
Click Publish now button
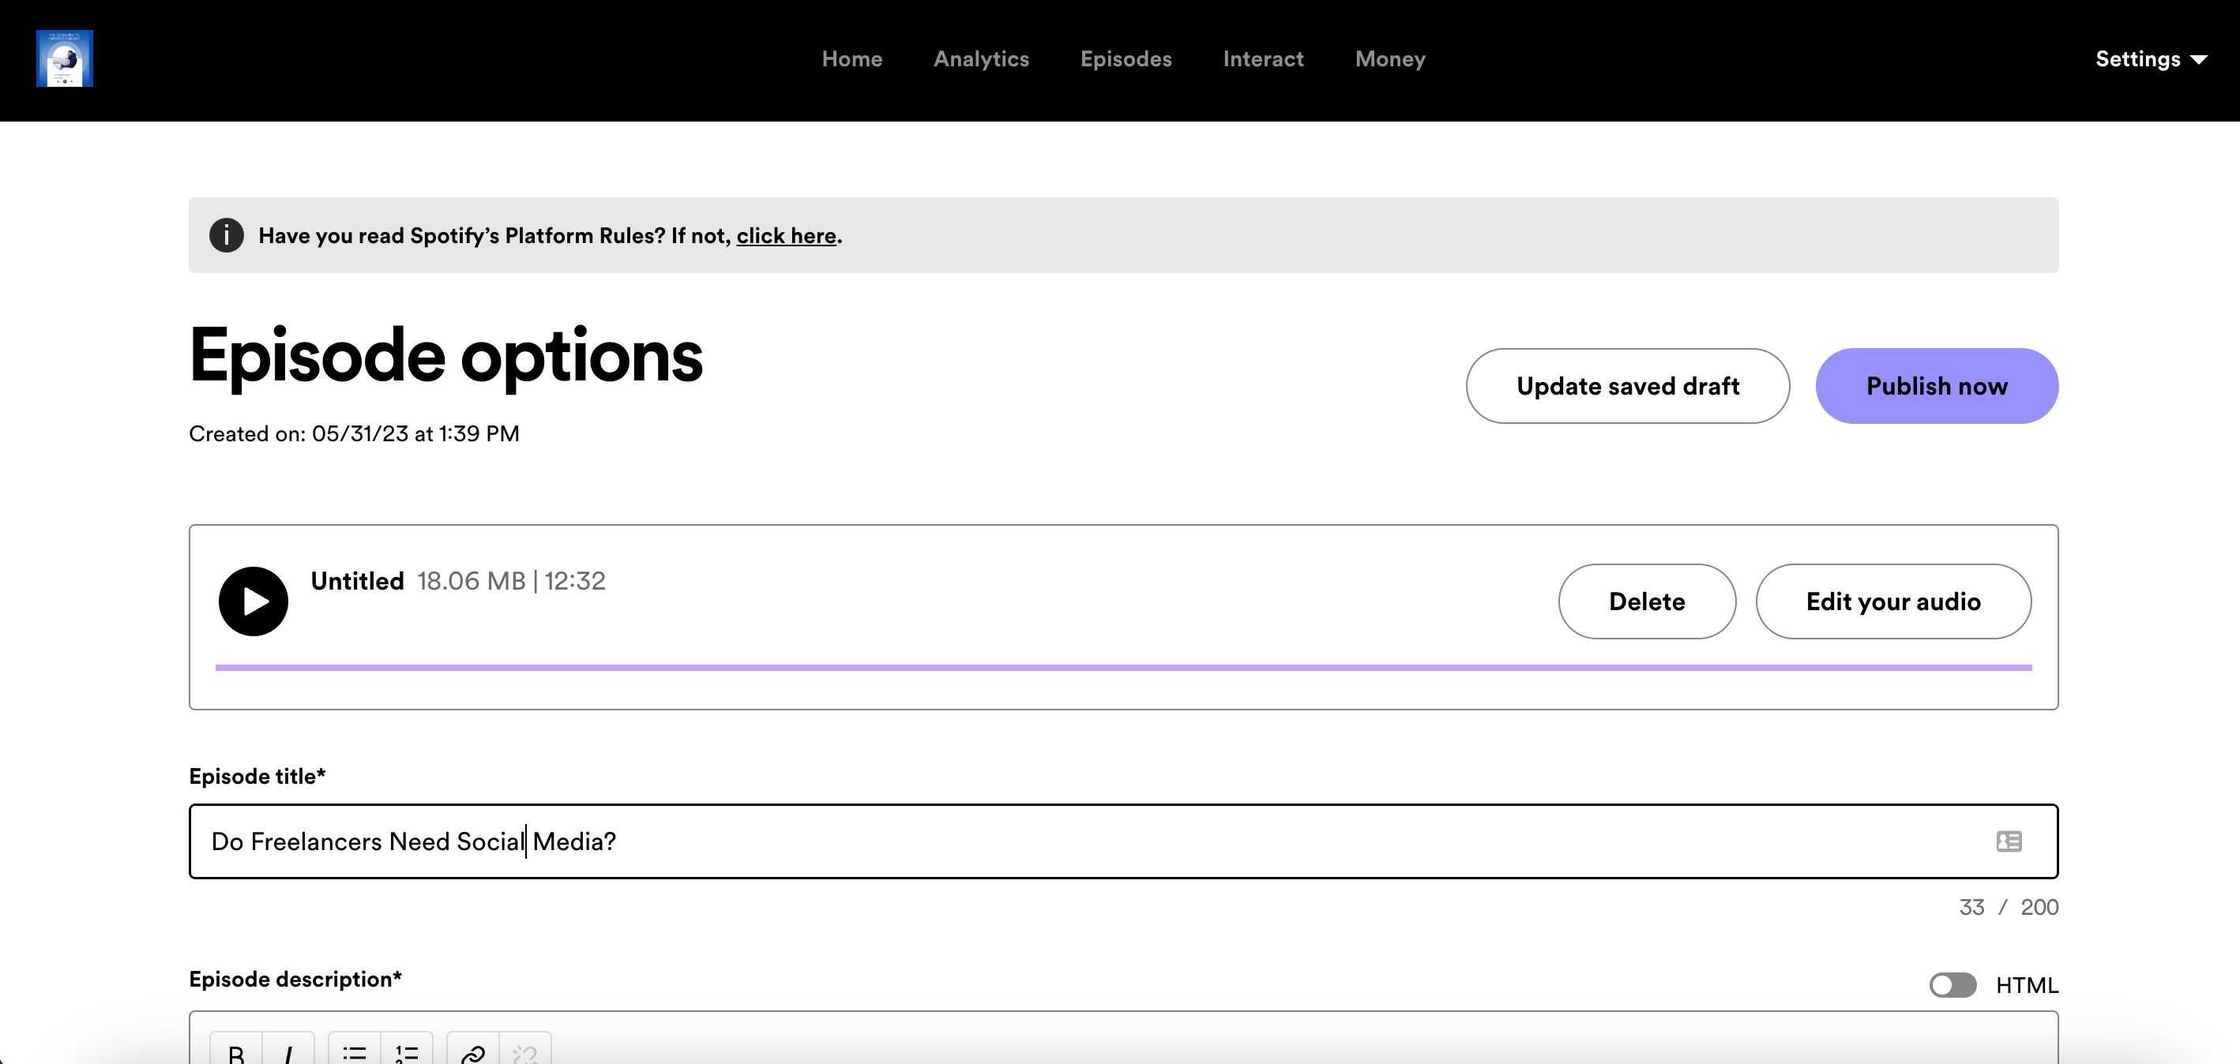click(x=1937, y=386)
